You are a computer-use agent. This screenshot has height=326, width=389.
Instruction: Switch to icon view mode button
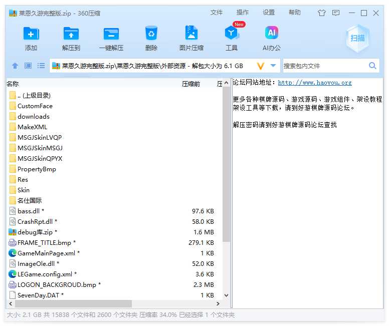pyautogui.click(x=28, y=66)
